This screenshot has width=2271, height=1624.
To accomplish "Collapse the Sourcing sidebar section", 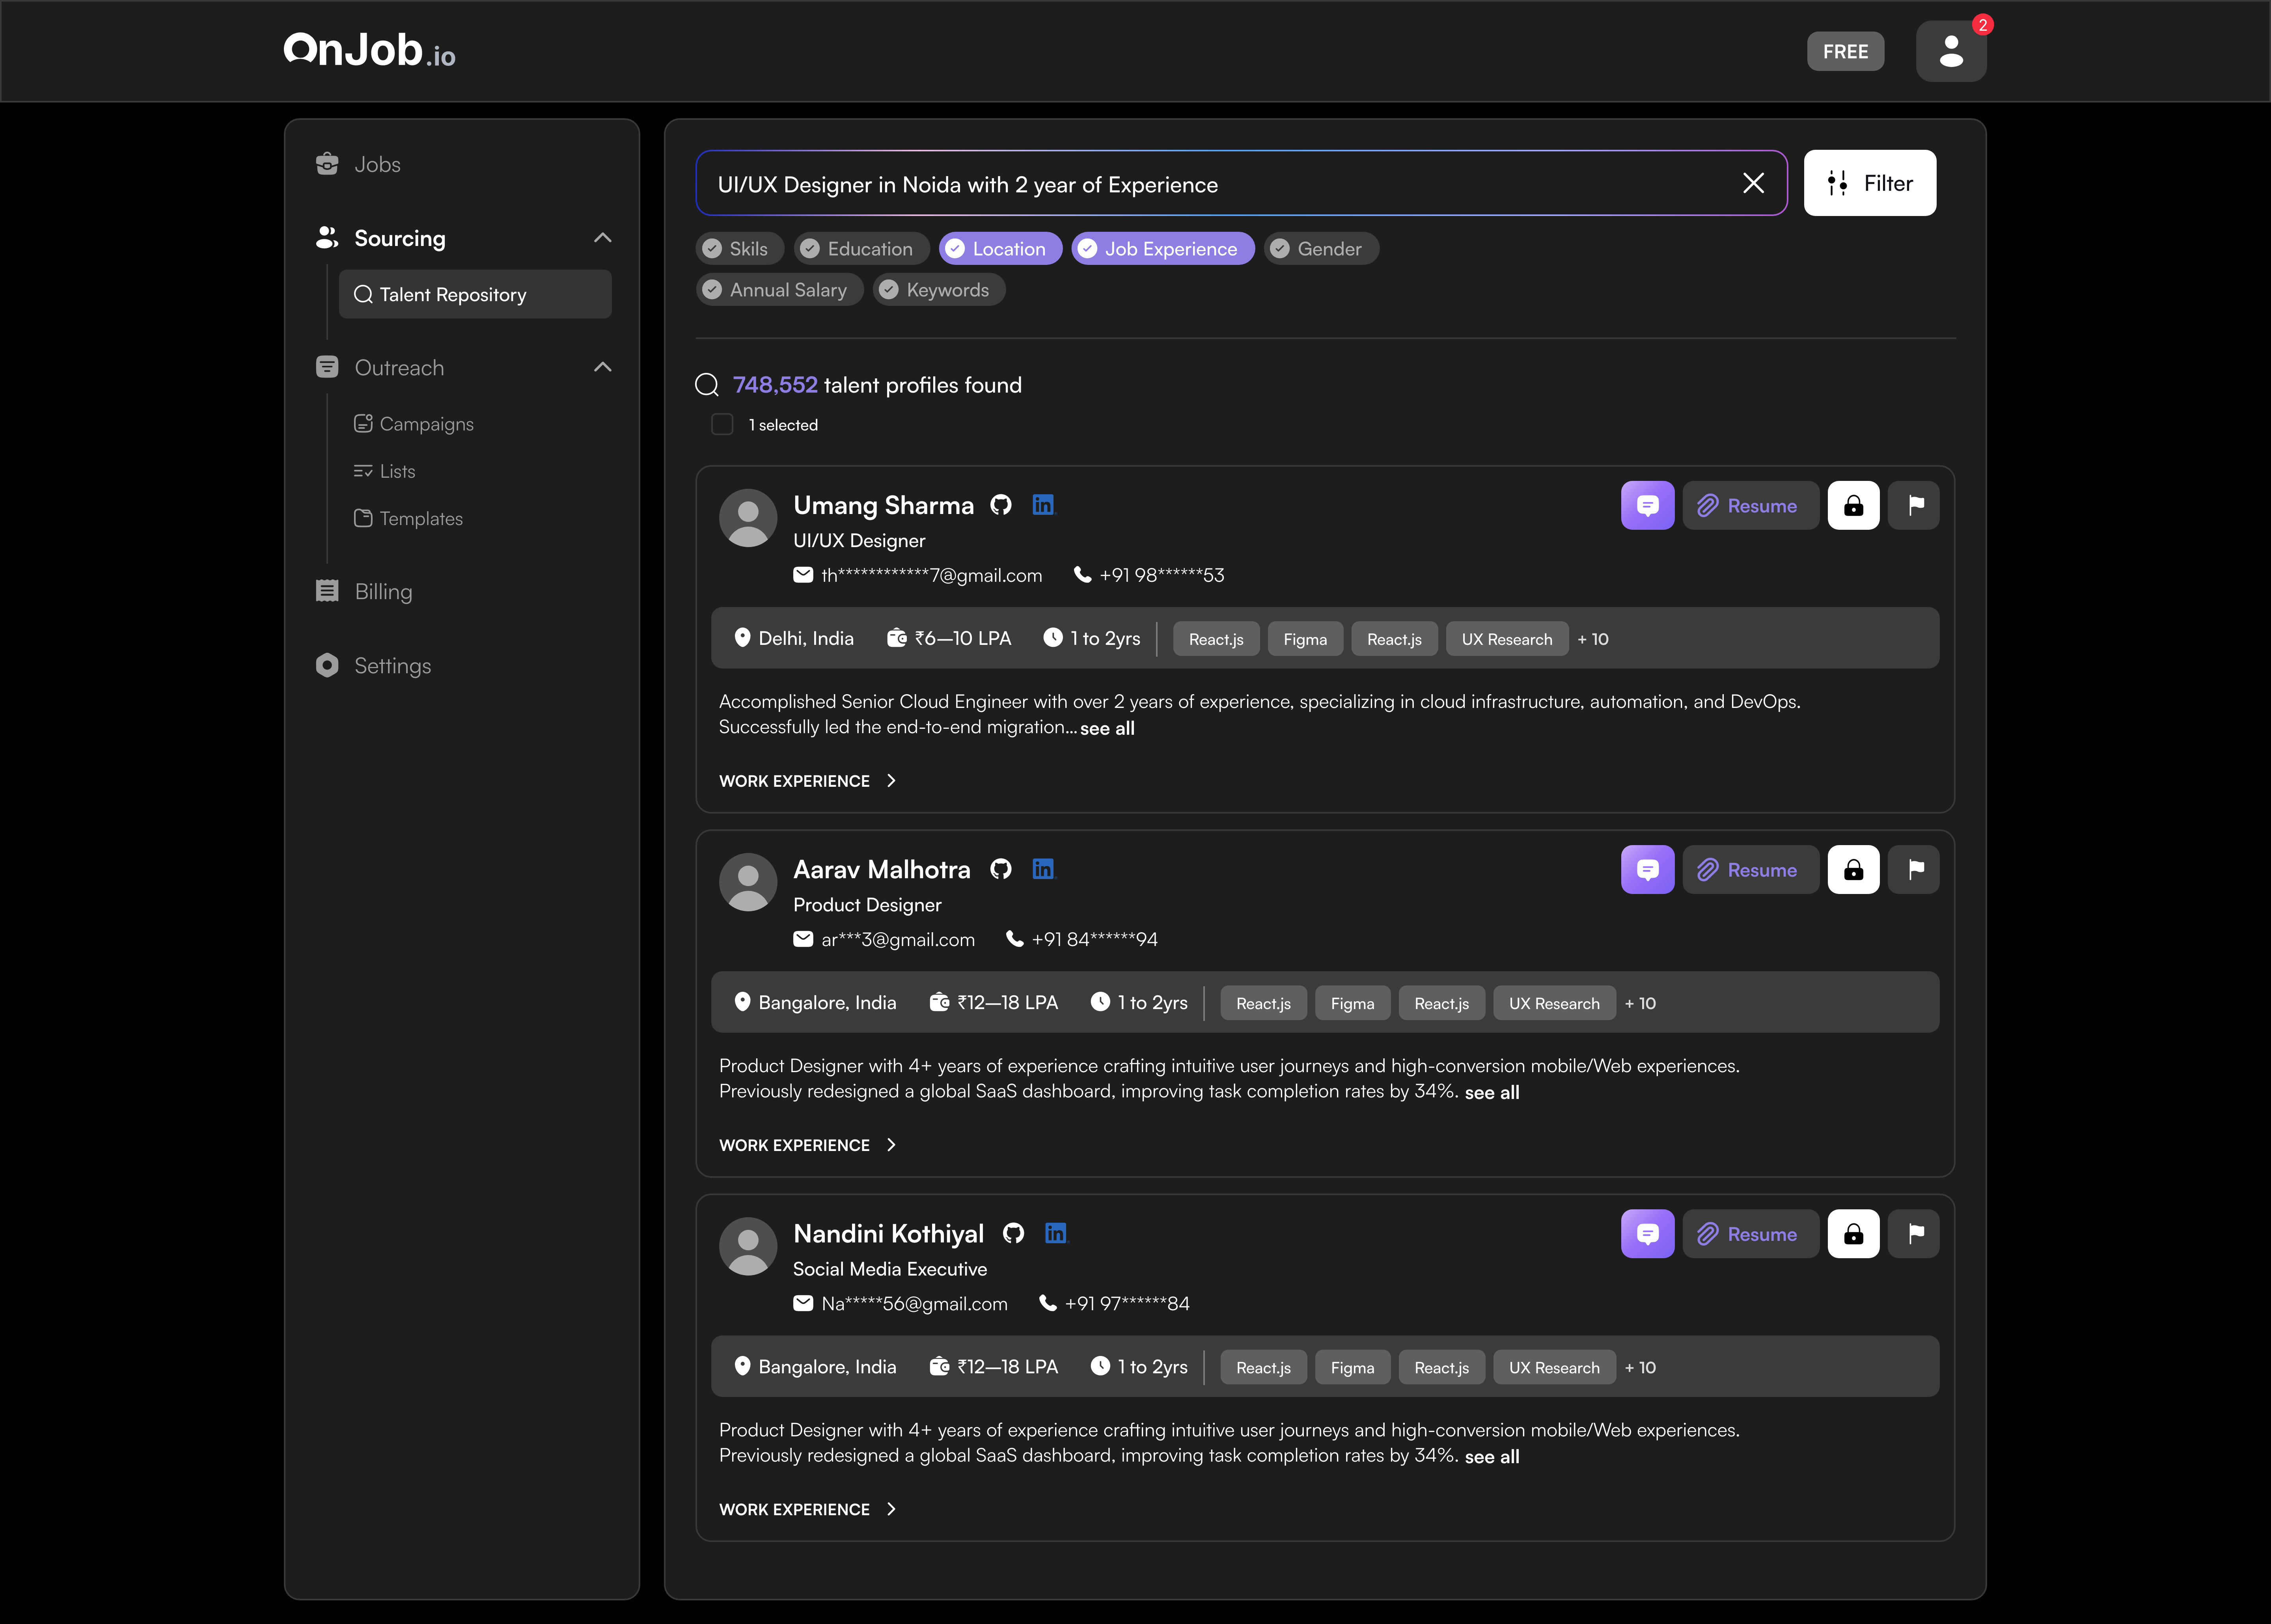I will click(x=602, y=238).
